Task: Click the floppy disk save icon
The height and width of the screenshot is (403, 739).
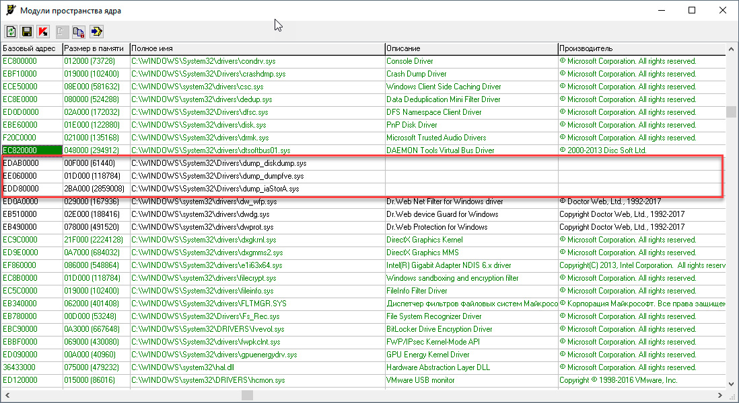Action: [28, 31]
